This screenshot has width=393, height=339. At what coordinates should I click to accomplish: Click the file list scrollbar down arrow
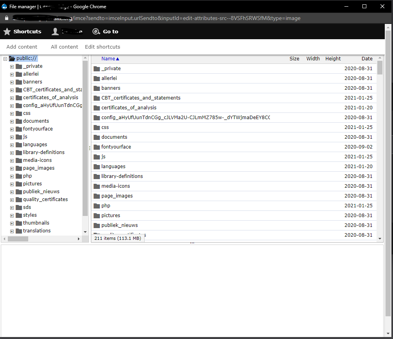click(x=380, y=238)
